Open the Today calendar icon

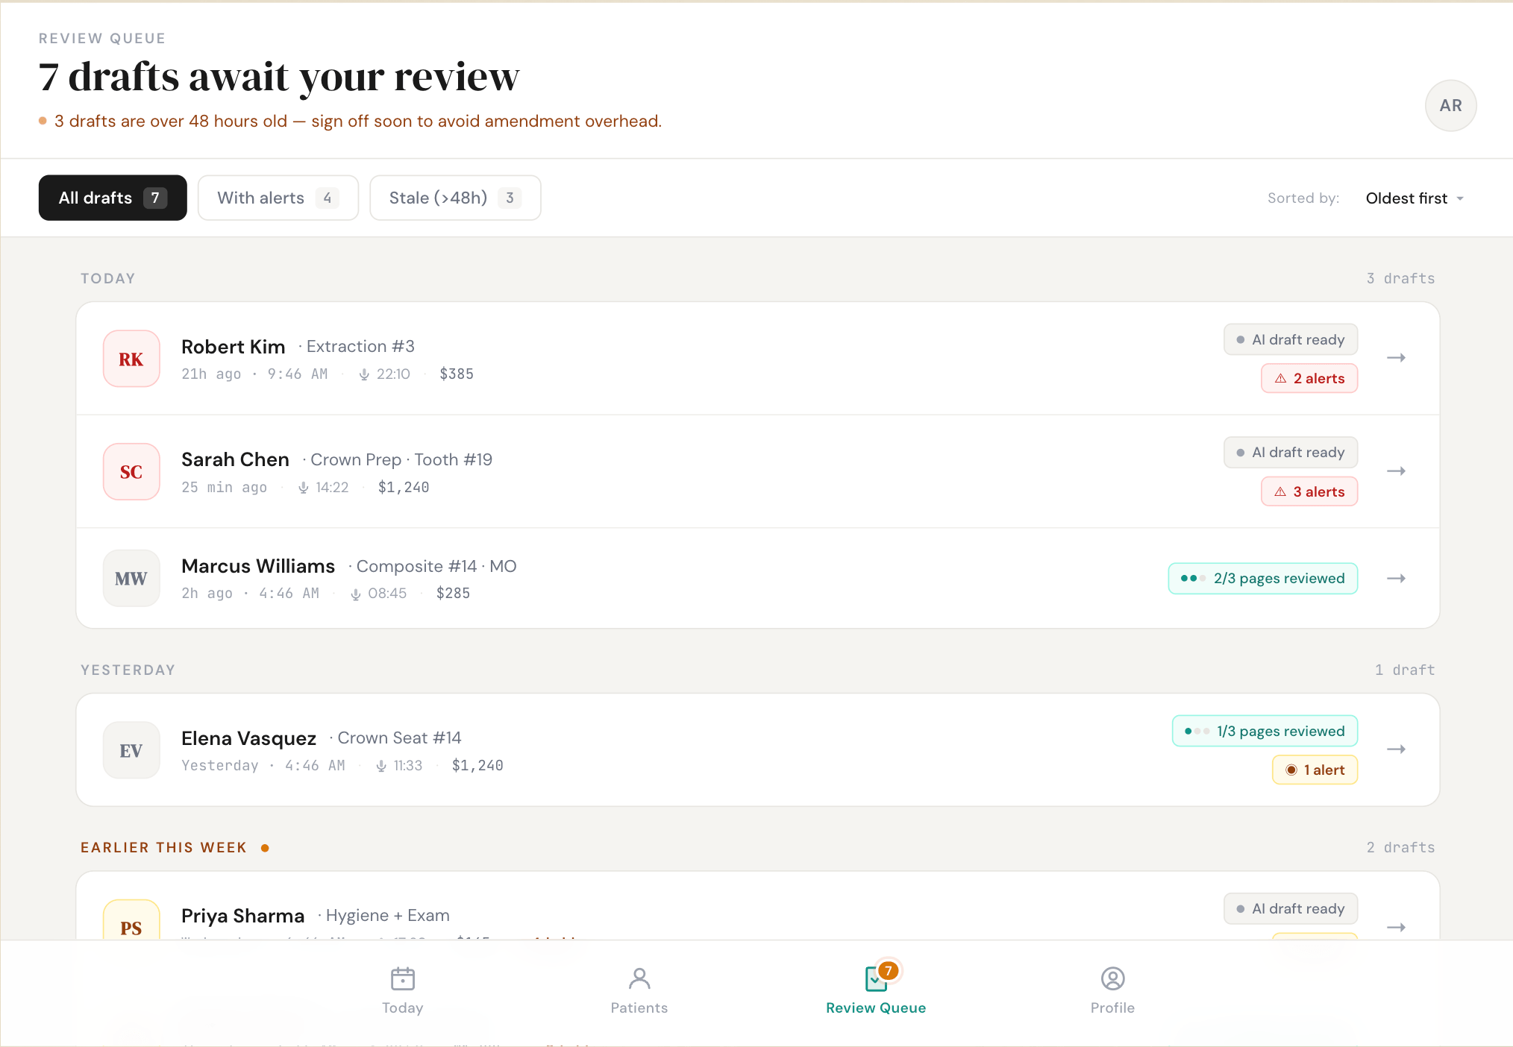402,978
